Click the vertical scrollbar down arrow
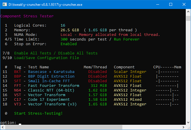 tap(188, 122)
